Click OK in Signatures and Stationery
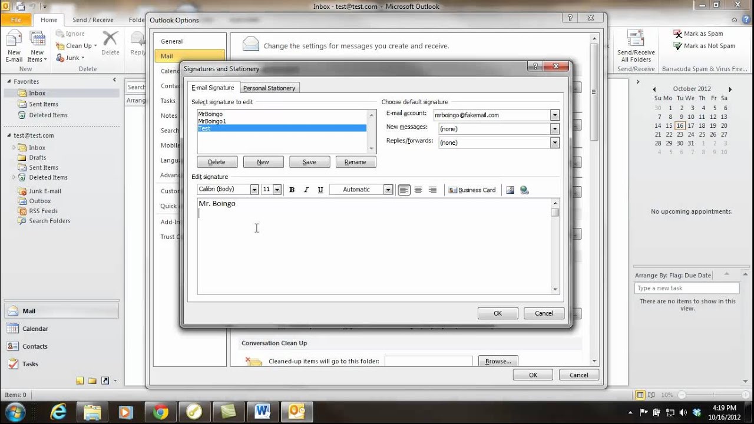This screenshot has height=424, width=754. [x=498, y=313]
